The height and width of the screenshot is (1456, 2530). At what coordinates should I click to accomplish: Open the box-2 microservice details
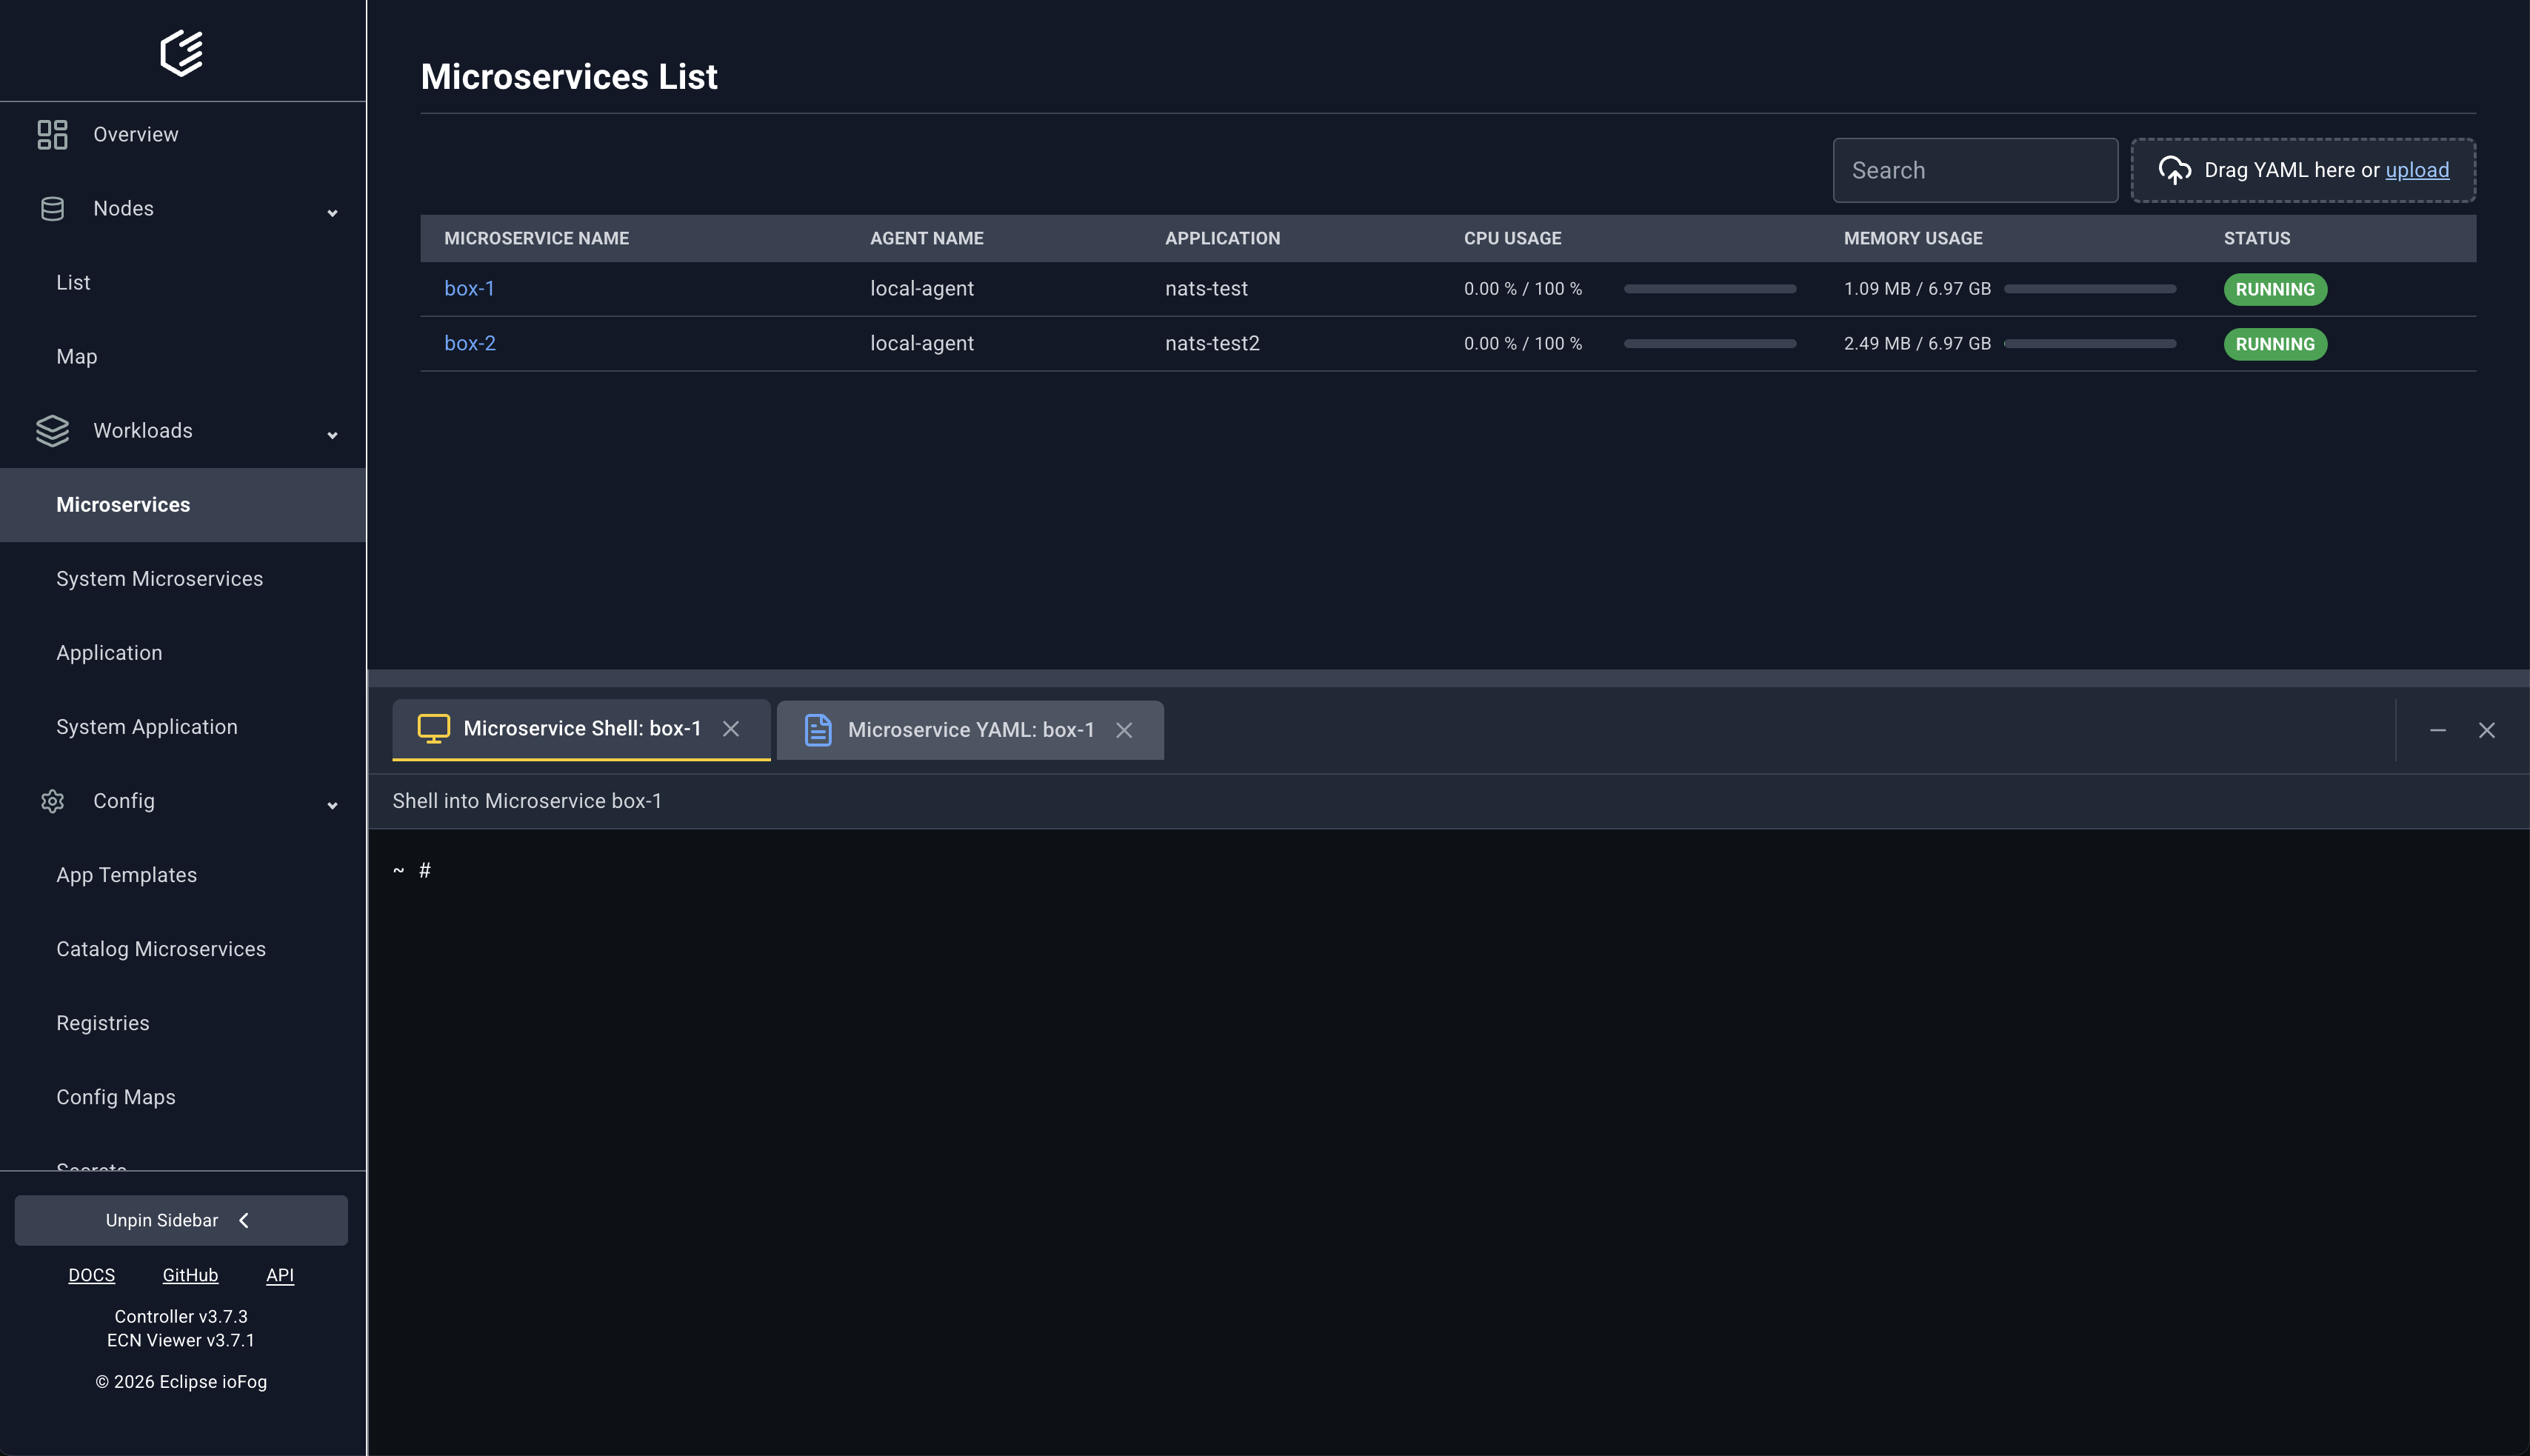click(x=469, y=342)
